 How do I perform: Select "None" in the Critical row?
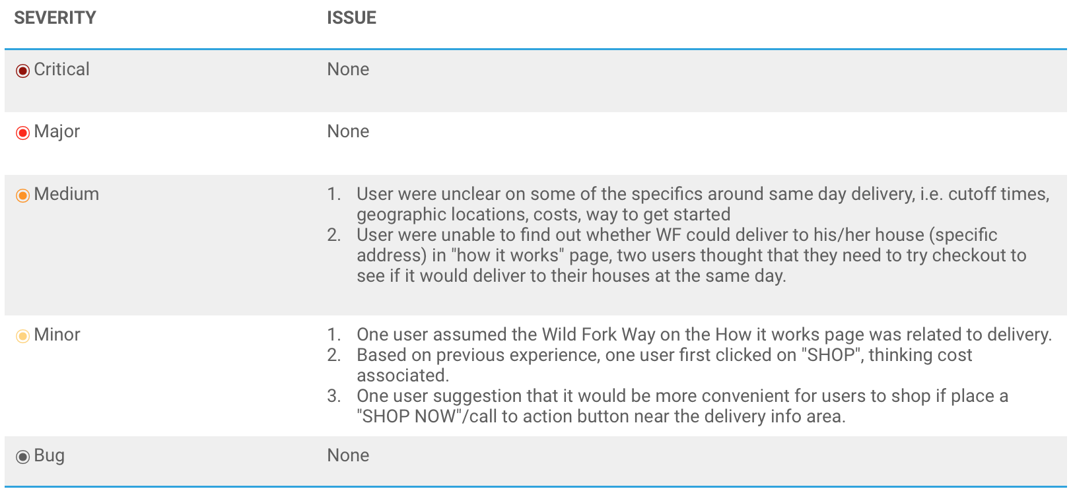pyautogui.click(x=348, y=69)
